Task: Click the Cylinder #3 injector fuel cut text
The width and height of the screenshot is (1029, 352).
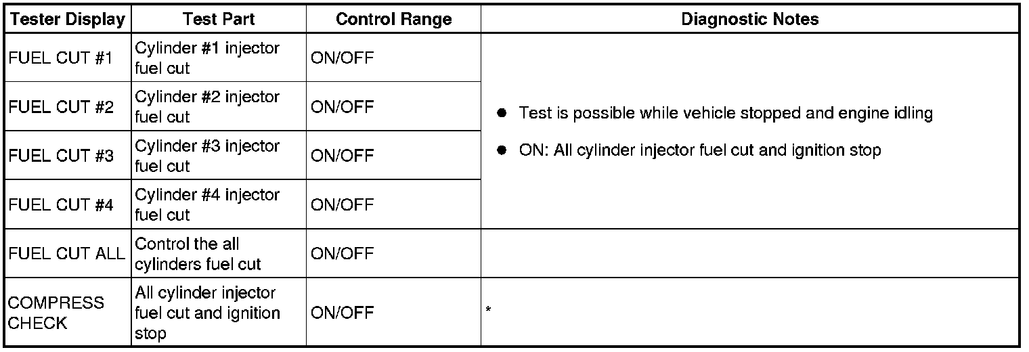Action: (x=207, y=156)
